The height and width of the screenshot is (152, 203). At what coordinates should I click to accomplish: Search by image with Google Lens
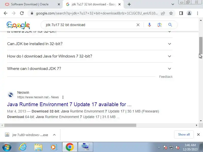(160, 25)
